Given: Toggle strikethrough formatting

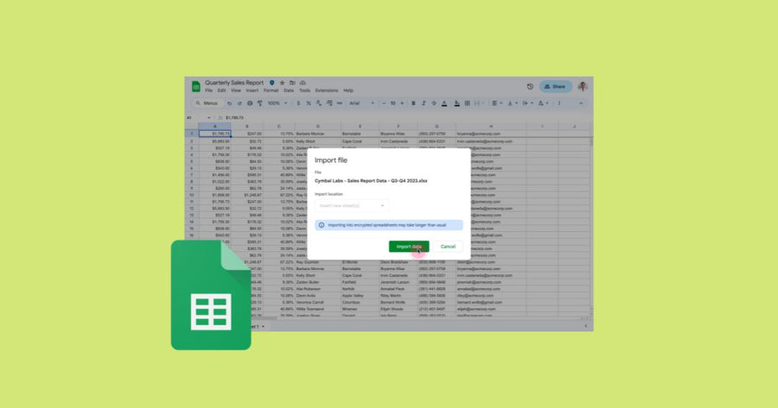Looking at the screenshot, I should (x=434, y=104).
